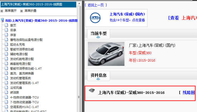Open the 首页 tree item
Viewport: 197px width, 112px height.
13,25
